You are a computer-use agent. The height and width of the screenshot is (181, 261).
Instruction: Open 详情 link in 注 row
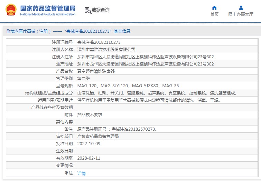[81, 173]
